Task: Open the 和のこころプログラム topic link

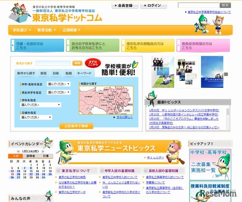Action: coord(184,121)
